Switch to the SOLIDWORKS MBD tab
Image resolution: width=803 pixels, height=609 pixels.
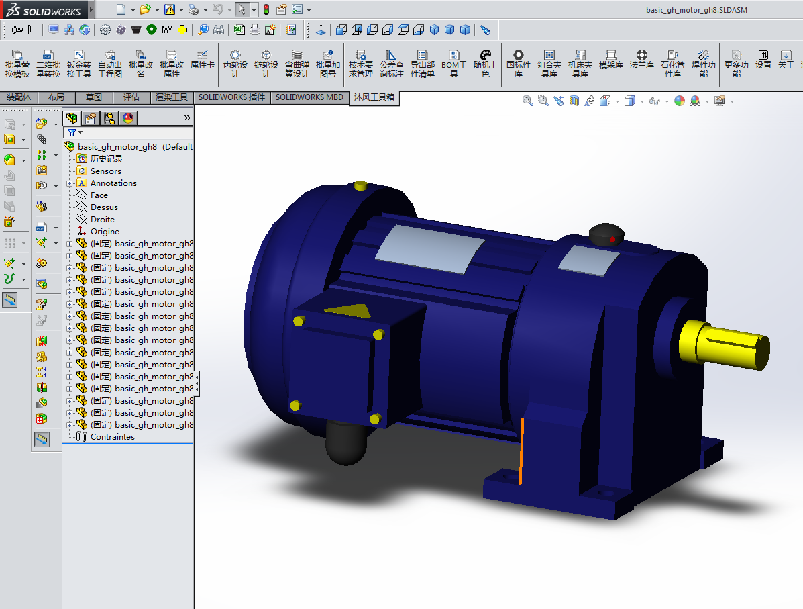click(309, 97)
